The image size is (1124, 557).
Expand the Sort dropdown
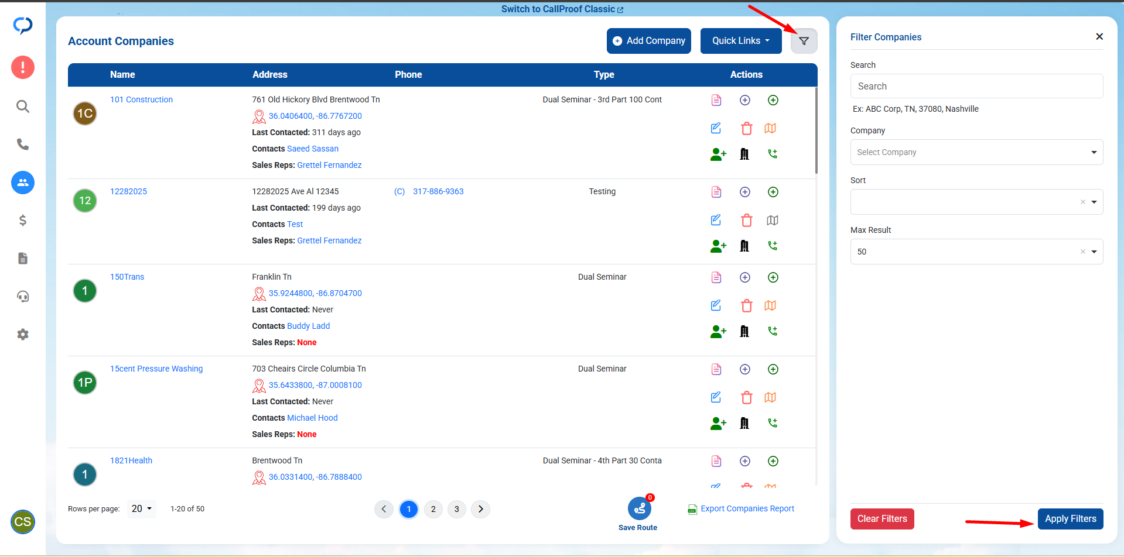point(976,202)
